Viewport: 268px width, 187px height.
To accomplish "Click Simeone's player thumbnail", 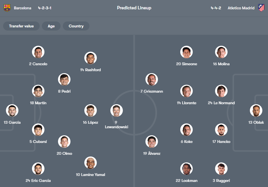I will coord(186,52).
